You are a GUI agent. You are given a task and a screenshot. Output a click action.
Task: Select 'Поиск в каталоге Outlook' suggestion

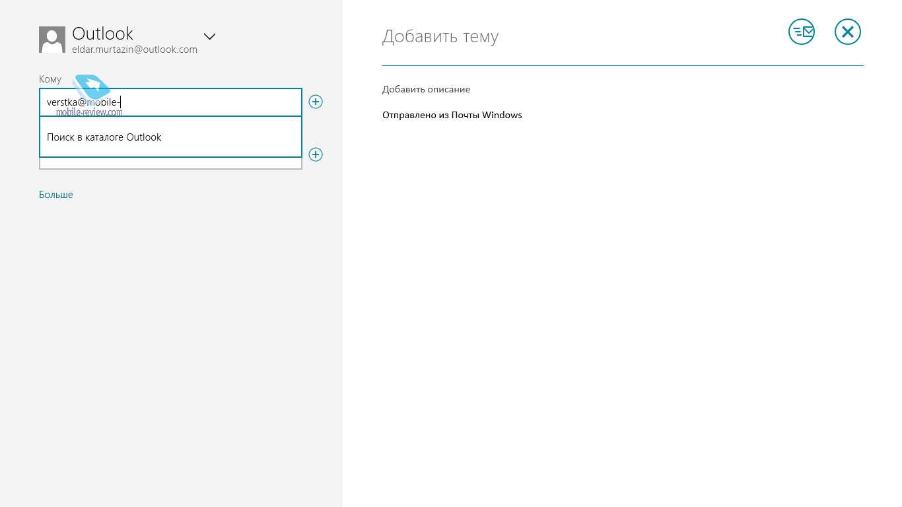[170, 137]
